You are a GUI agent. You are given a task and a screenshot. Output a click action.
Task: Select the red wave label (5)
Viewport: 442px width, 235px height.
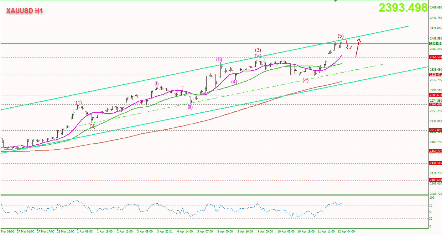tap(341, 36)
